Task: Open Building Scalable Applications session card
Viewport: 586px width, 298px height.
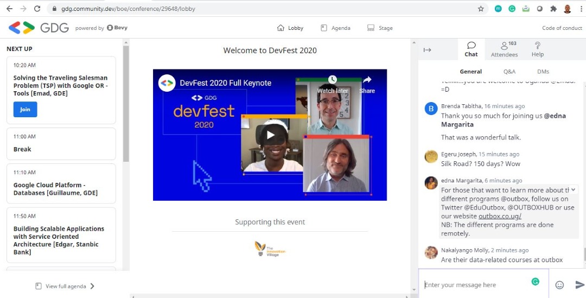Action: click(61, 235)
